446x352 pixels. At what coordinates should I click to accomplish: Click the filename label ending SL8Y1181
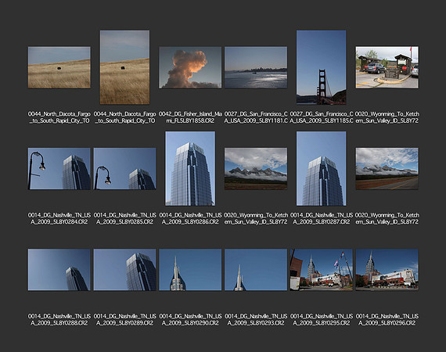click(256, 117)
